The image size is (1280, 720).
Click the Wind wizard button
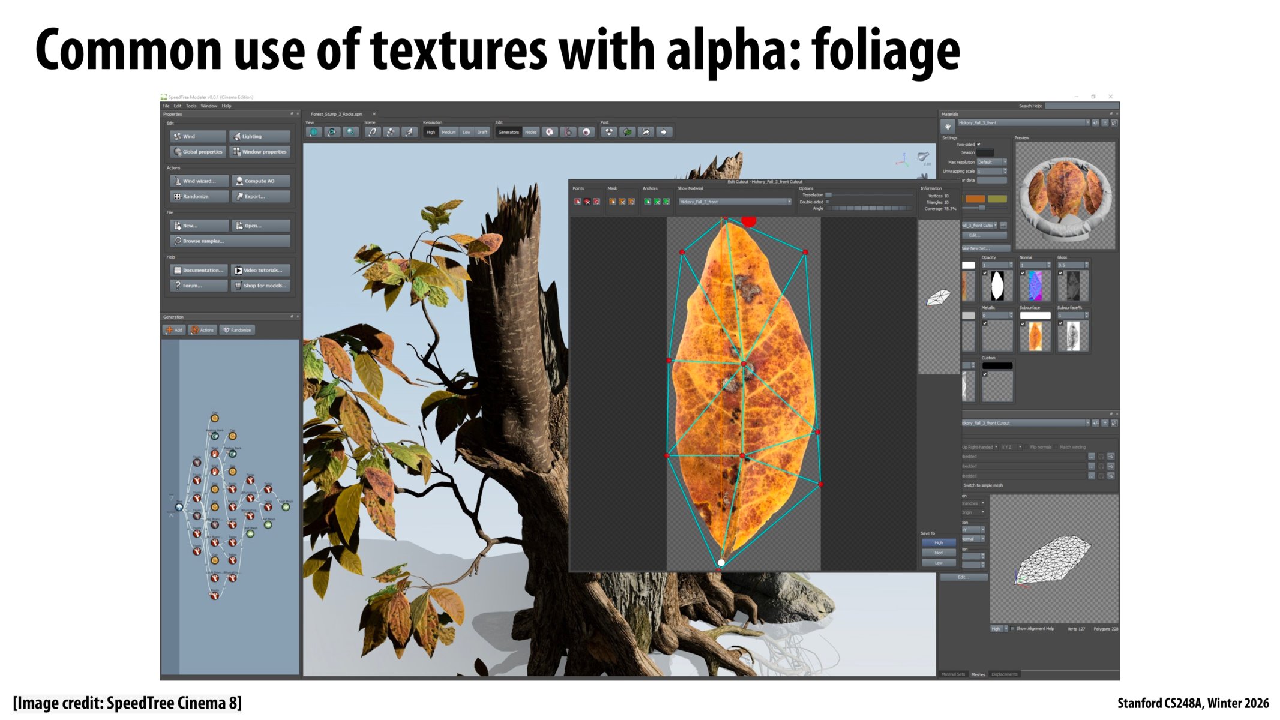pos(199,181)
